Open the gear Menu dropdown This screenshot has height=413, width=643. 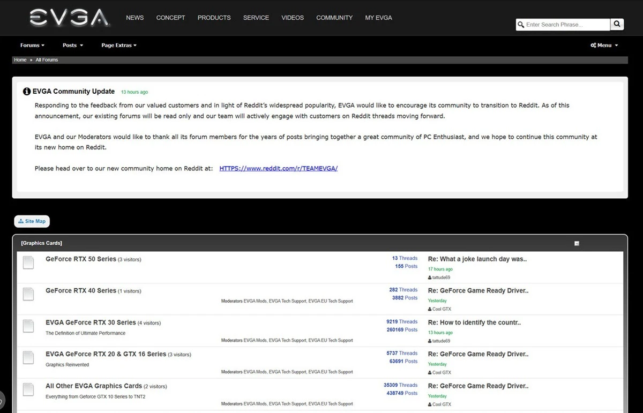tap(604, 46)
